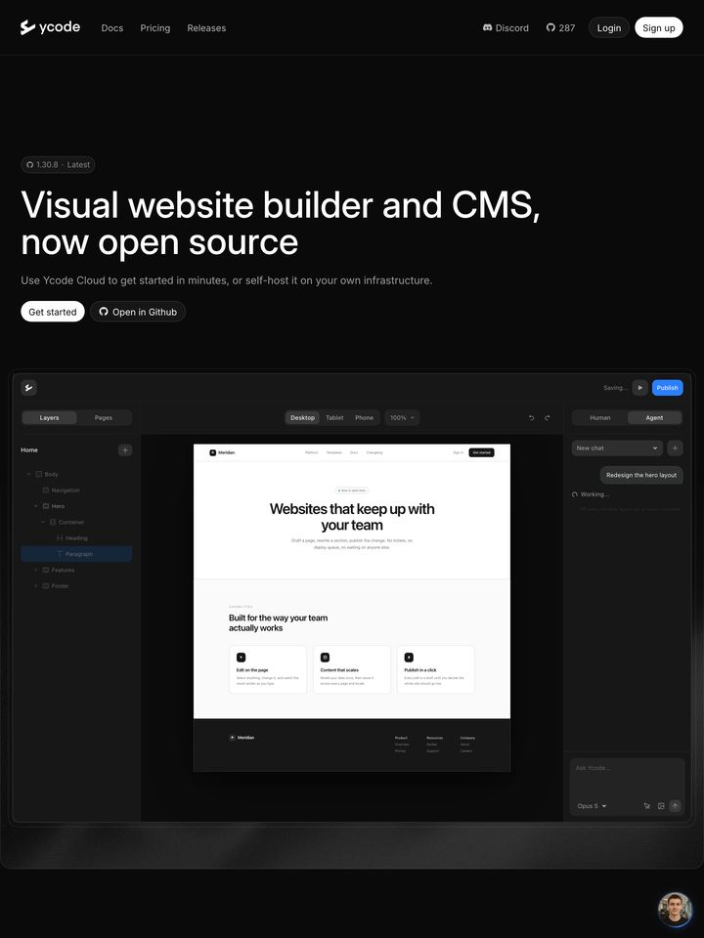Viewport: 704px width, 938px height.
Task: Click the Meridian logo in the canvas footer
Action: [x=242, y=738]
